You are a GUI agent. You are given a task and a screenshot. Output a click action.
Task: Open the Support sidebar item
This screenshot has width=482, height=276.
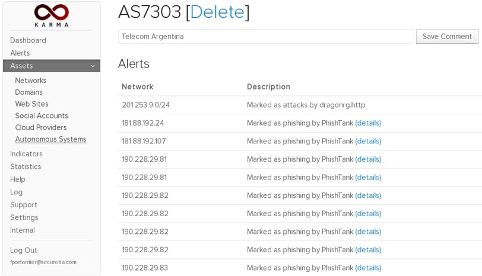pos(24,205)
